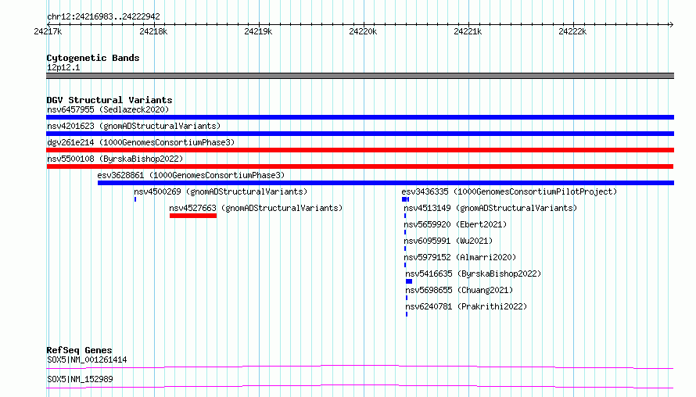Click the red bar under dgv261e214
Image resolution: width=696 pixels, height=397 pixels.
pos(360,150)
